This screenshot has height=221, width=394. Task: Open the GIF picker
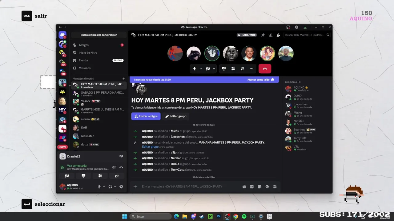tap(252, 187)
